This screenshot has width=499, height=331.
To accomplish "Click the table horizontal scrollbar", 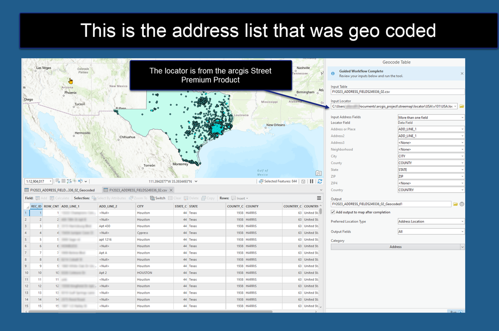I will (x=150, y=312).
